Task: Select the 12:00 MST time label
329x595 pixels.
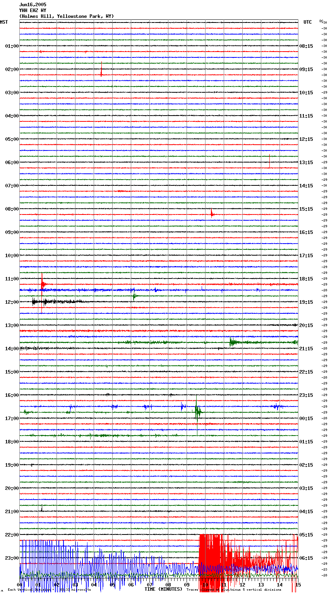Action: coord(12,302)
